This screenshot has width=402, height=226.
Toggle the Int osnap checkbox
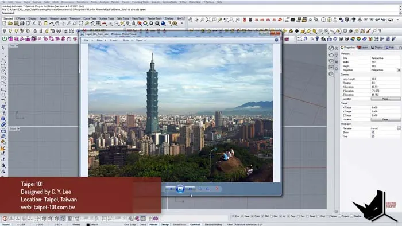tap(280, 216)
